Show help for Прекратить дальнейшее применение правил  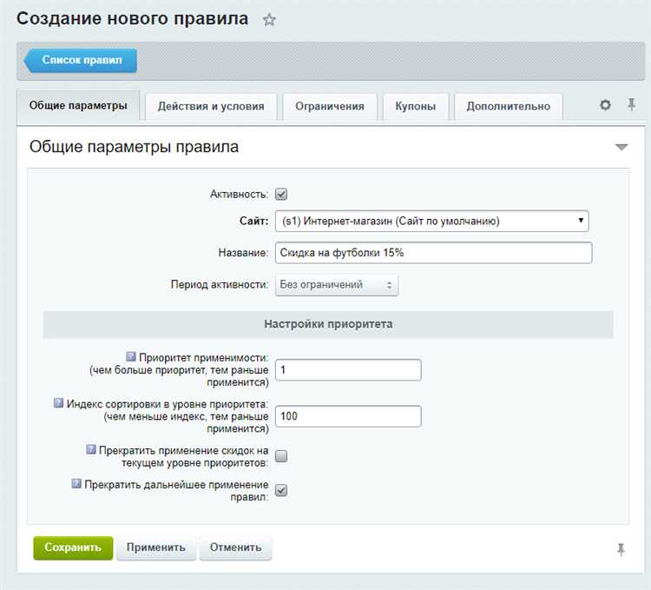coord(76,484)
